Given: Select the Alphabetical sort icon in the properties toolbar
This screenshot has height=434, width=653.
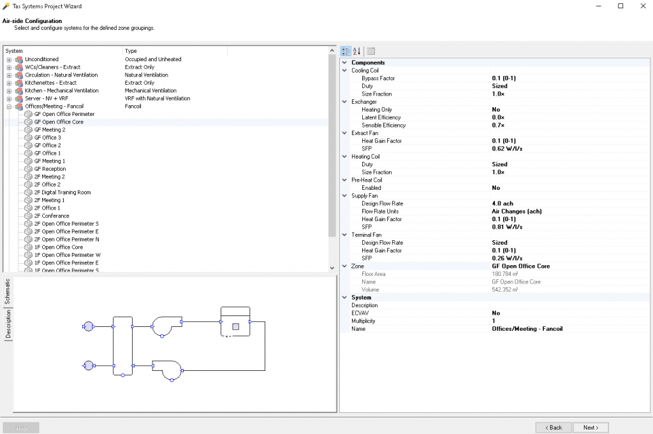Looking at the screenshot, I should pyautogui.click(x=356, y=51).
